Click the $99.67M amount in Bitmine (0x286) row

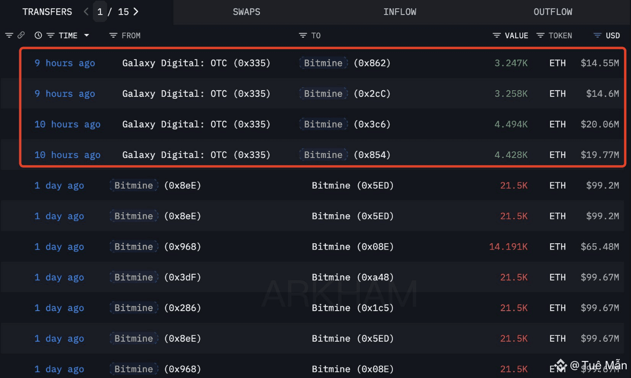[x=599, y=308]
